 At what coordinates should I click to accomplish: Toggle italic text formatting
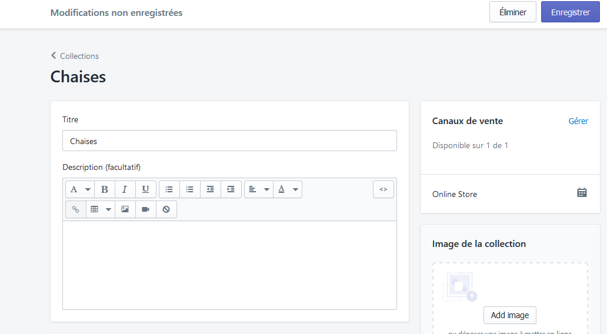(x=125, y=189)
